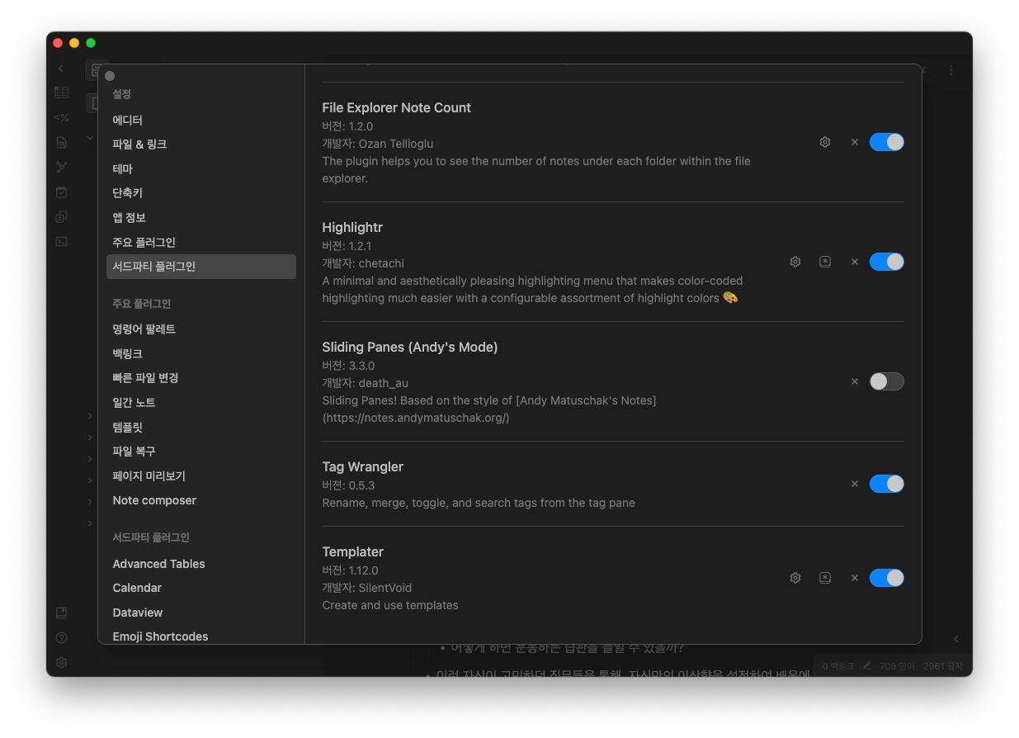Open 앱 정보 settings section
1019x738 pixels.
coord(201,217)
